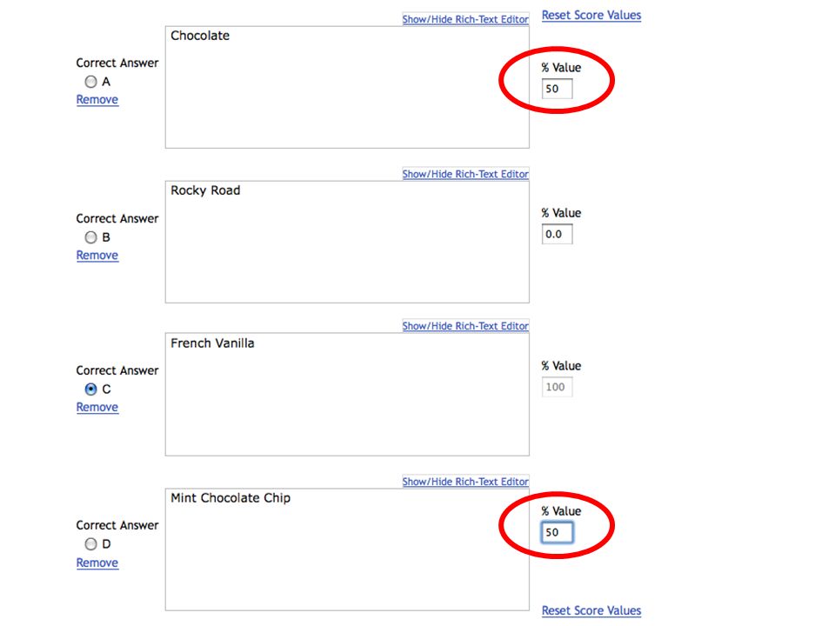Select radio button for answer D
The height and width of the screenshot is (626, 835).
pyautogui.click(x=90, y=544)
